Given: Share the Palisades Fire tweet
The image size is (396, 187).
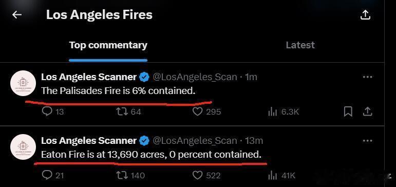Looking at the screenshot, I should coord(368,111).
